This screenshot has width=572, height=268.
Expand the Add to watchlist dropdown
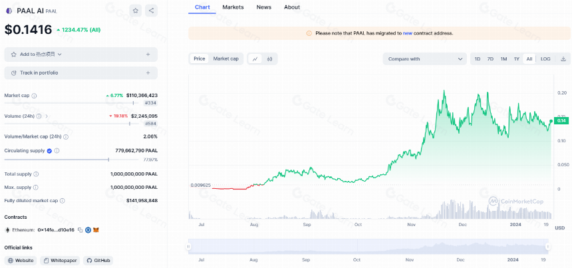(x=60, y=55)
